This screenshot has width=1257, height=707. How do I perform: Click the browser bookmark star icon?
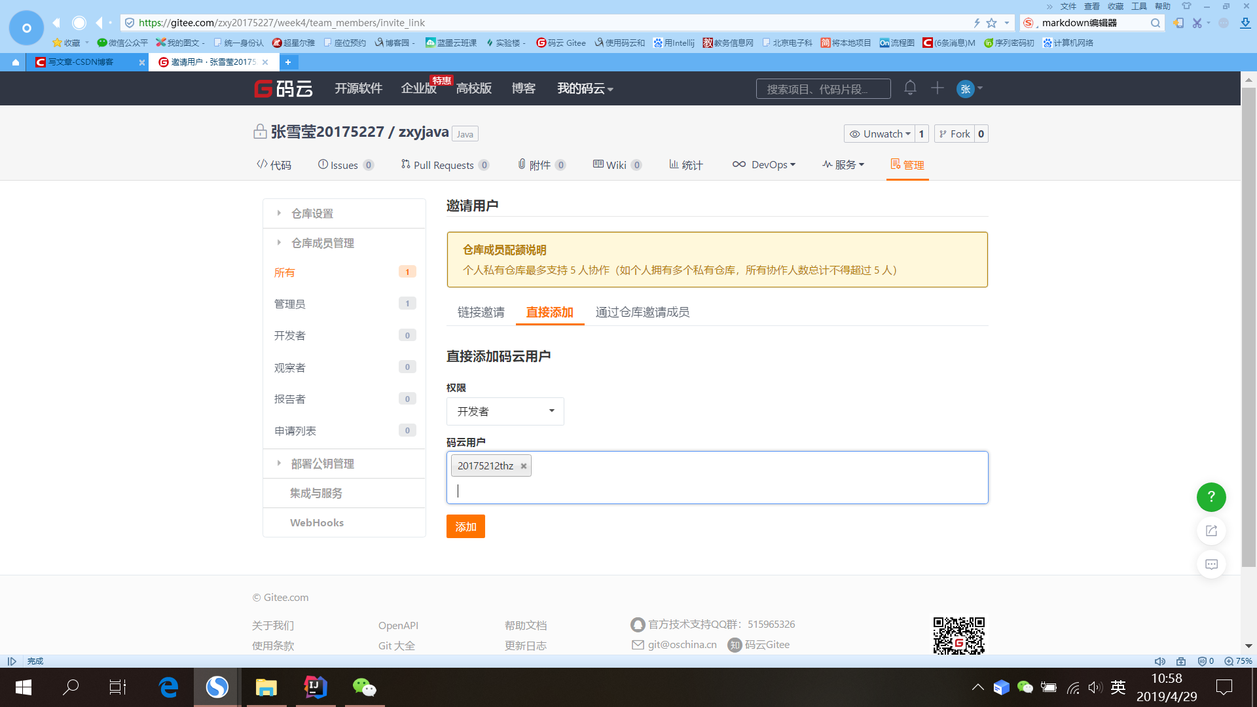991,23
